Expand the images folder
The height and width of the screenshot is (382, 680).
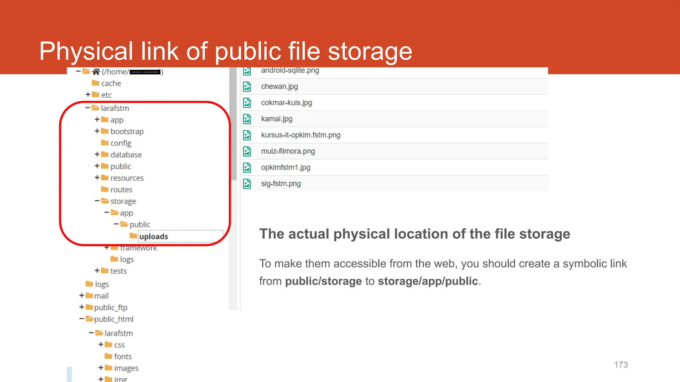101,368
